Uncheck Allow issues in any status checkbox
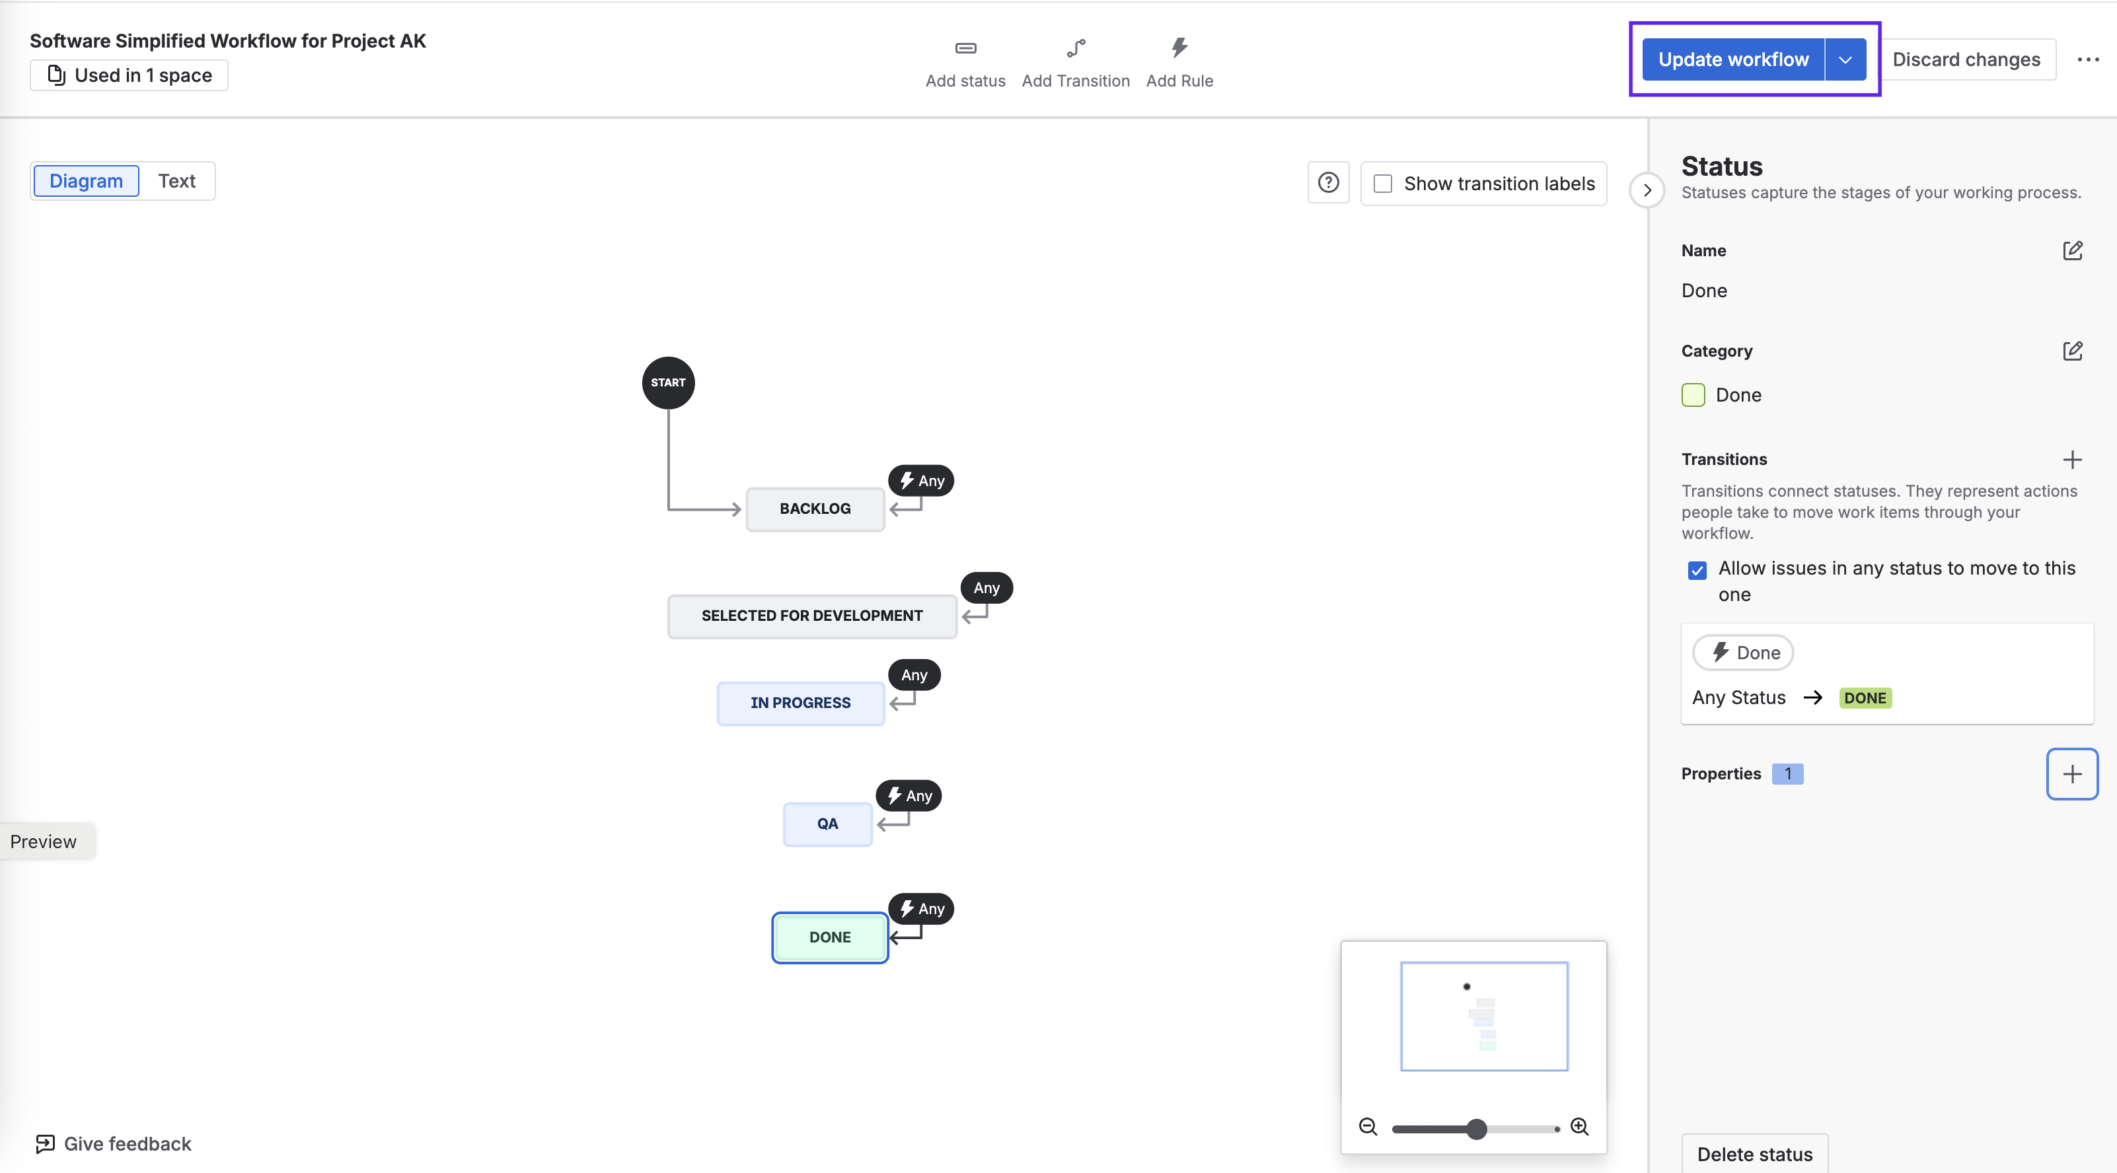 [1697, 570]
